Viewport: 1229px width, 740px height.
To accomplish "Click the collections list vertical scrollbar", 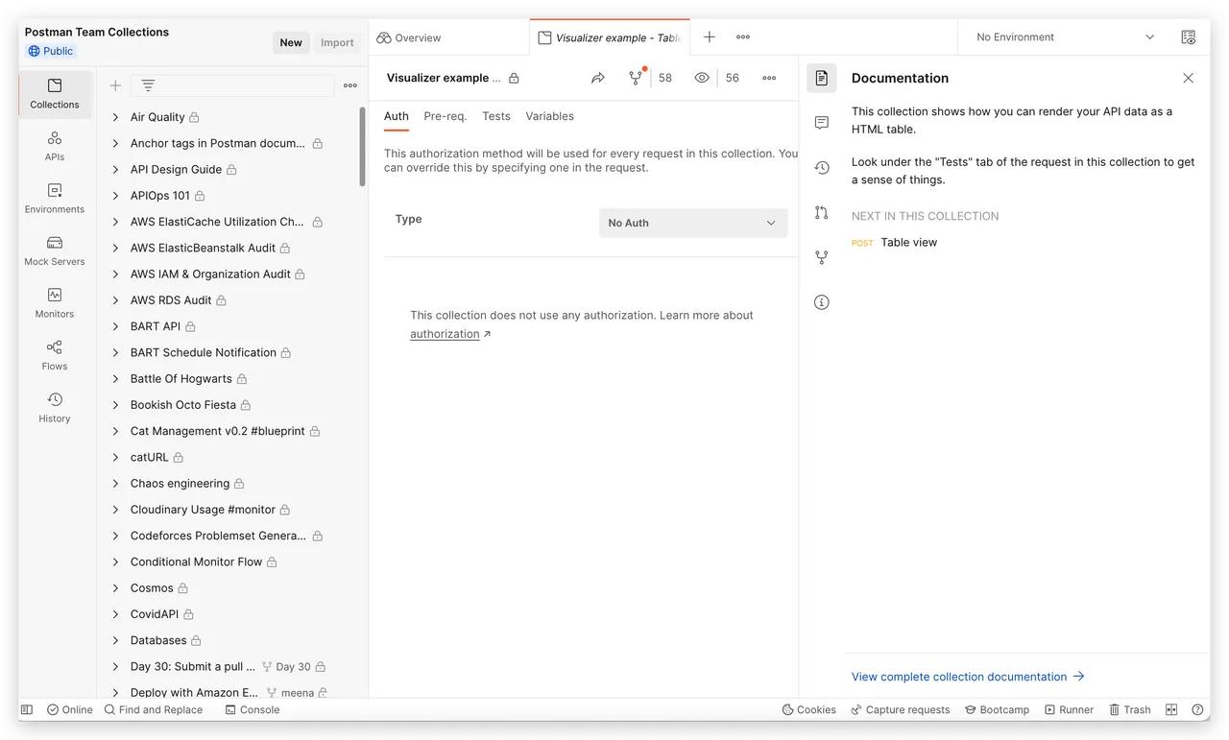I will tap(362, 146).
